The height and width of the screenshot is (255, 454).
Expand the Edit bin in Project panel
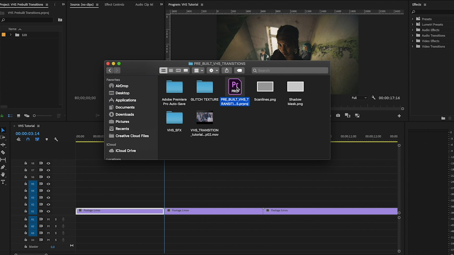(11, 35)
